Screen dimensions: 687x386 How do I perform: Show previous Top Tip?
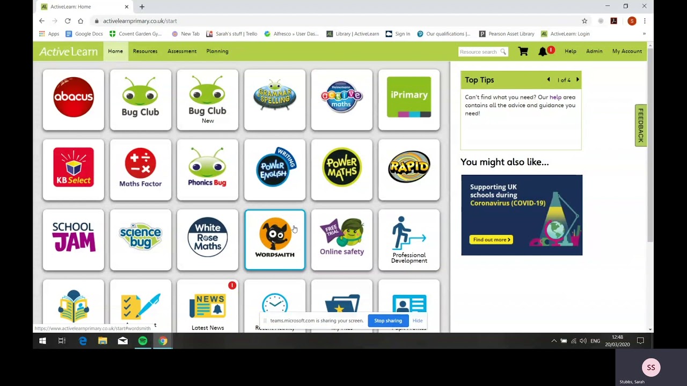point(549,80)
